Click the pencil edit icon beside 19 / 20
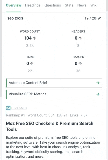The width and height of the screenshot is (108, 160). pos(99,18)
